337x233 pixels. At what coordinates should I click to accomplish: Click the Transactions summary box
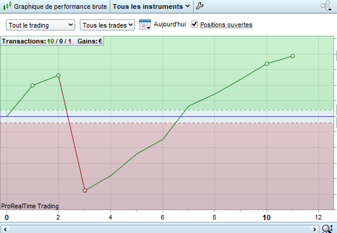(x=52, y=41)
